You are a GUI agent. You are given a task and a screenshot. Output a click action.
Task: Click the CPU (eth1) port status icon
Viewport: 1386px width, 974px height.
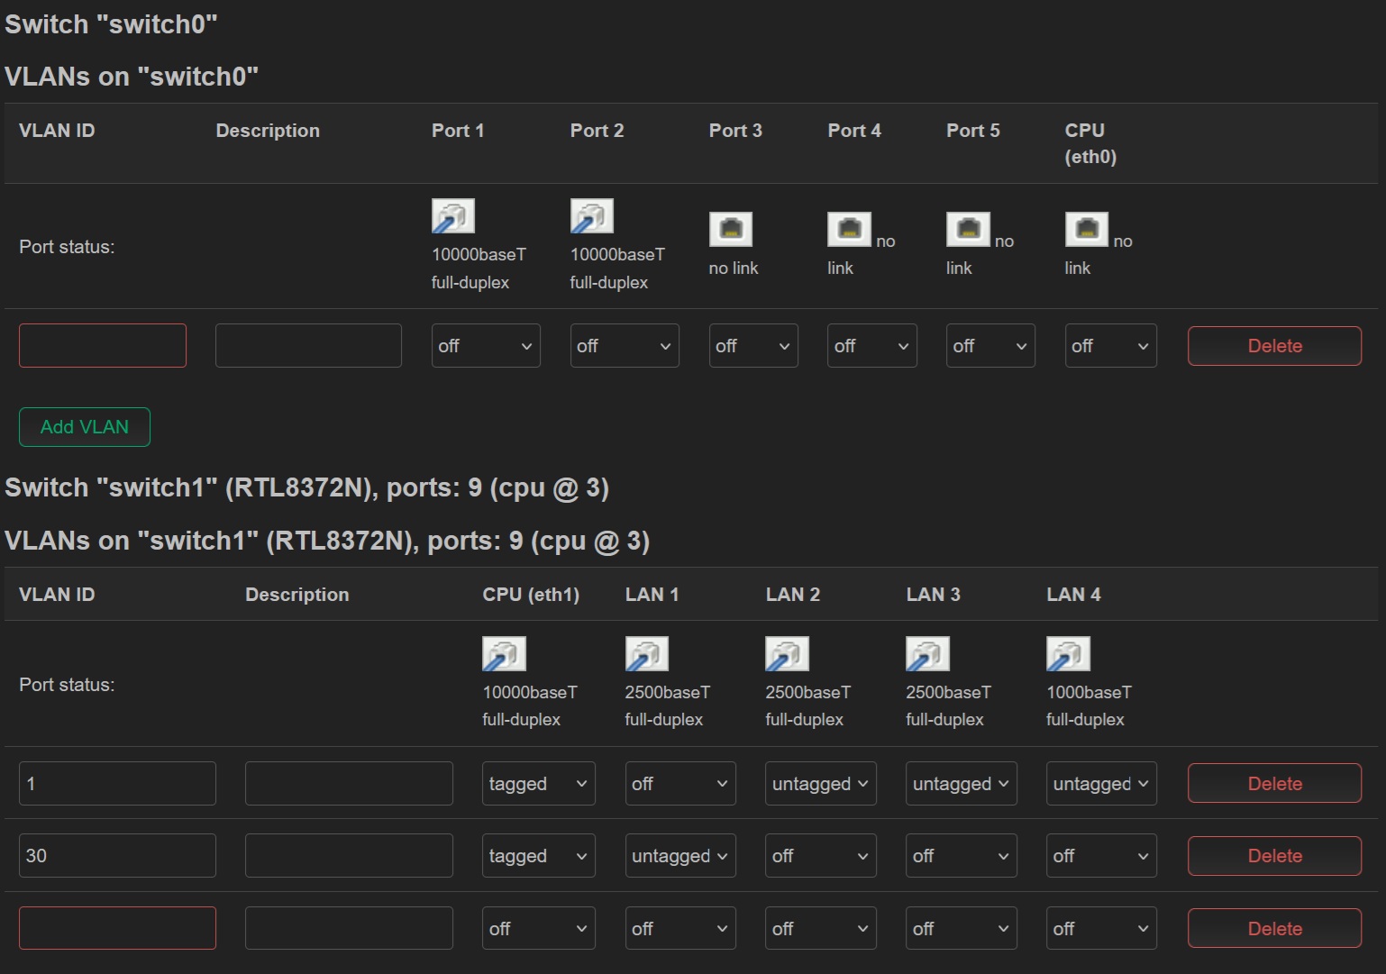pos(504,654)
